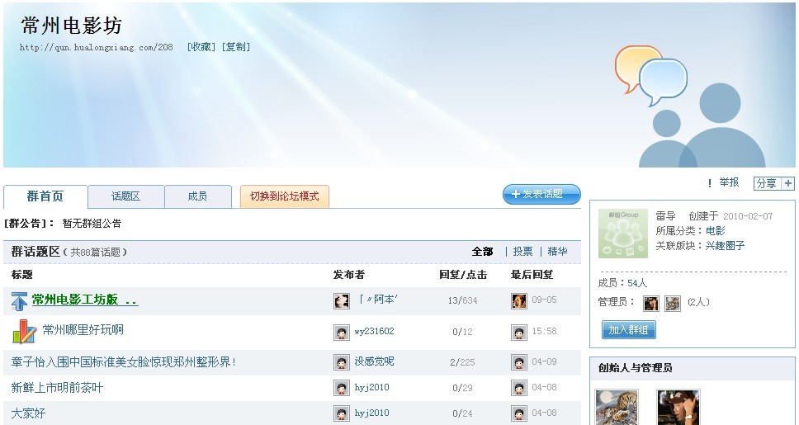Filter topics by 精华

pyautogui.click(x=557, y=252)
